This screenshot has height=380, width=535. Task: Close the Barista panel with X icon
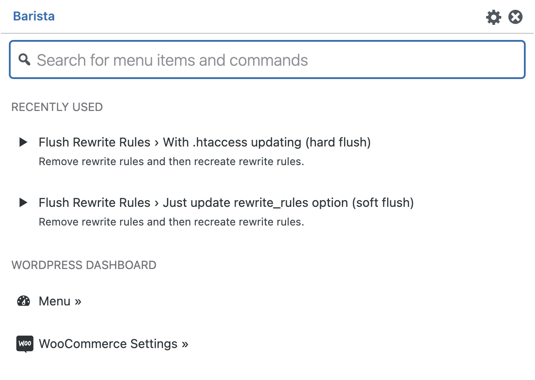pos(515,17)
